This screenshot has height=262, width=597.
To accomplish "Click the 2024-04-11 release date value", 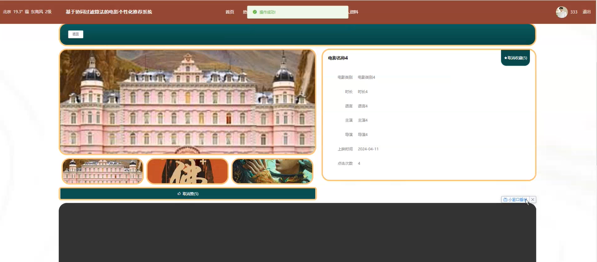I will tap(368, 149).
